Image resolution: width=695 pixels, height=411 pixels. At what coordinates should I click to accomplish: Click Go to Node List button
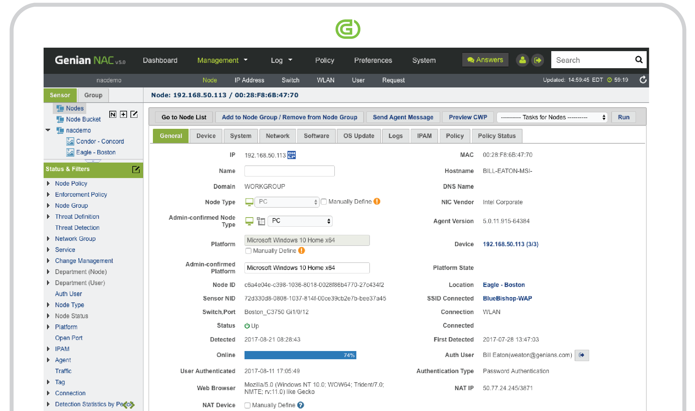click(x=184, y=117)
